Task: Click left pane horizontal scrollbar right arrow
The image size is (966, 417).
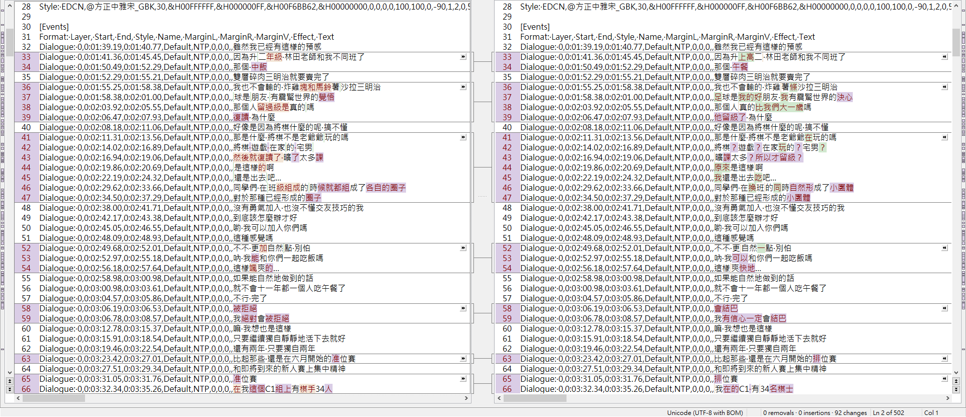Action: point(466,398)
